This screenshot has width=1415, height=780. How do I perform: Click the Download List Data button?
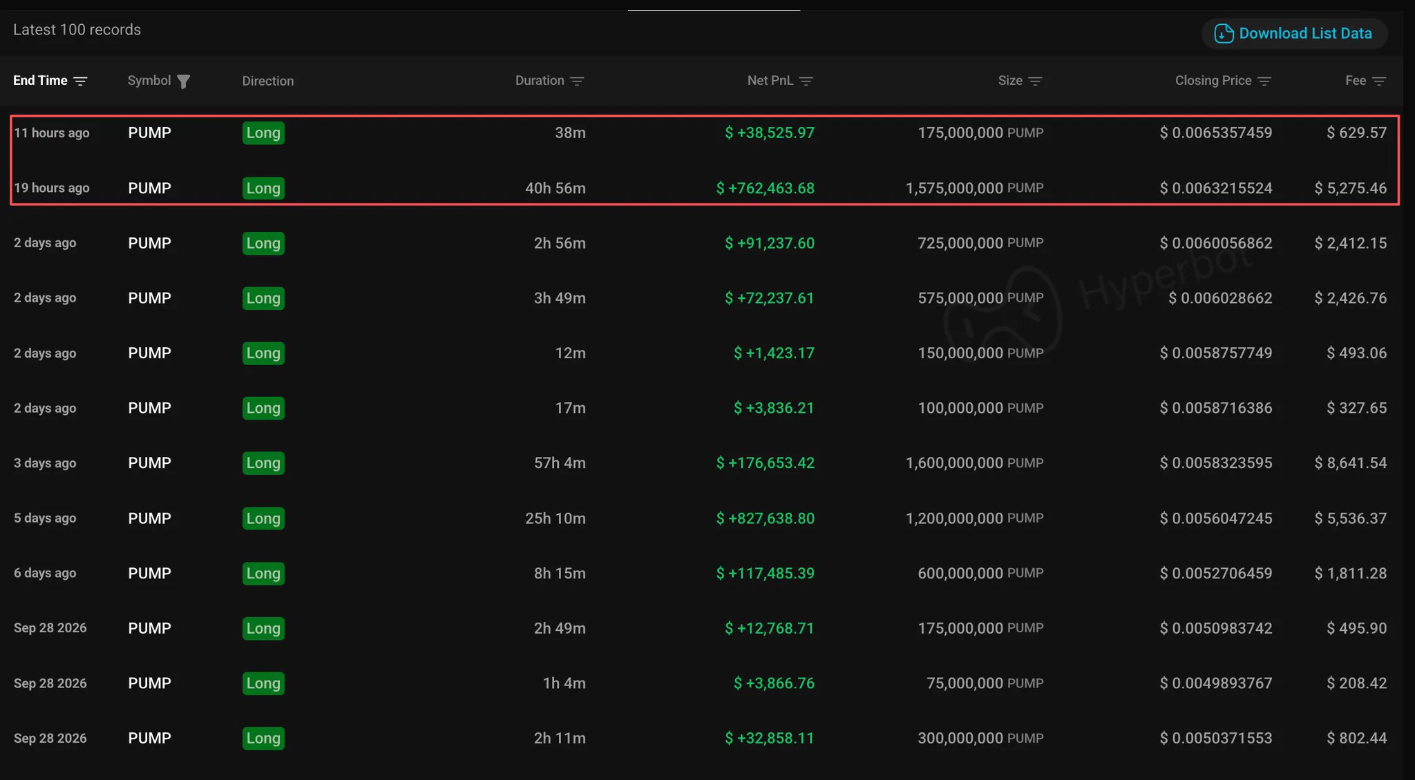1294,33
